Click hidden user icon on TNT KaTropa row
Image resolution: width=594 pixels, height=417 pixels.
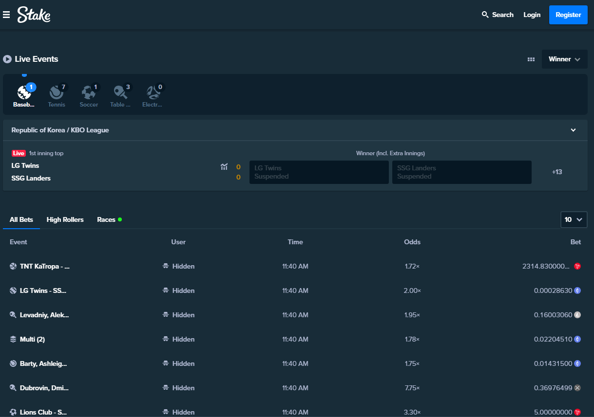coord(166,266)
